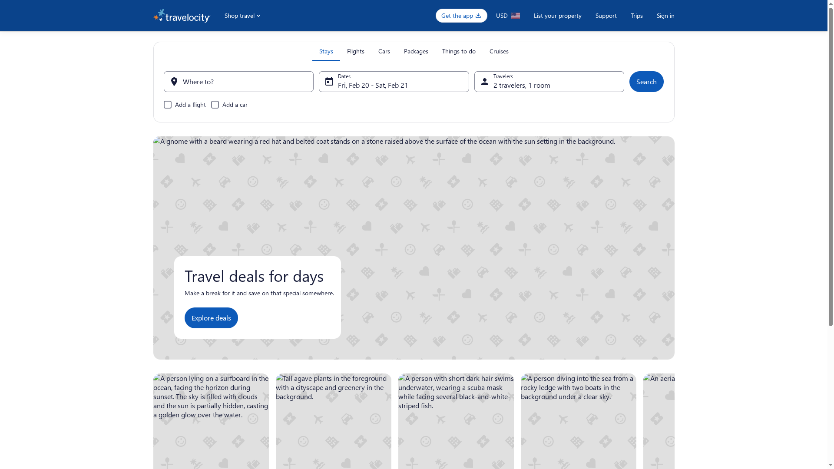Open the USD currency selector
The width and height of the screenshot is (834, 469).
(x=507, y=15)
